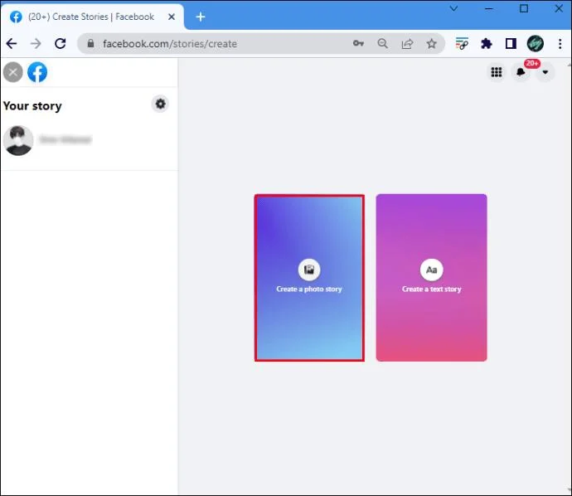Select Create a text story card

(x=432, y=278)
